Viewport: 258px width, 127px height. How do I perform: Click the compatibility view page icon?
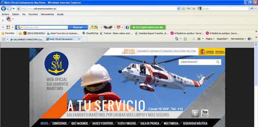(x=183, y=9)
